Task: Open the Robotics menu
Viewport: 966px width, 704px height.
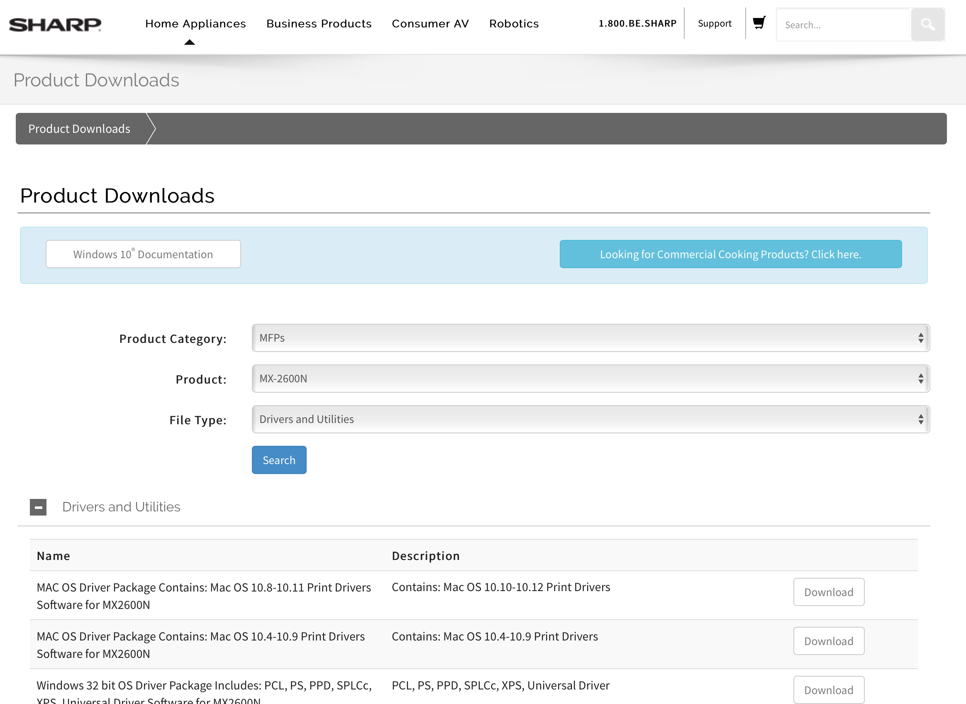Action: coord(514,23)
